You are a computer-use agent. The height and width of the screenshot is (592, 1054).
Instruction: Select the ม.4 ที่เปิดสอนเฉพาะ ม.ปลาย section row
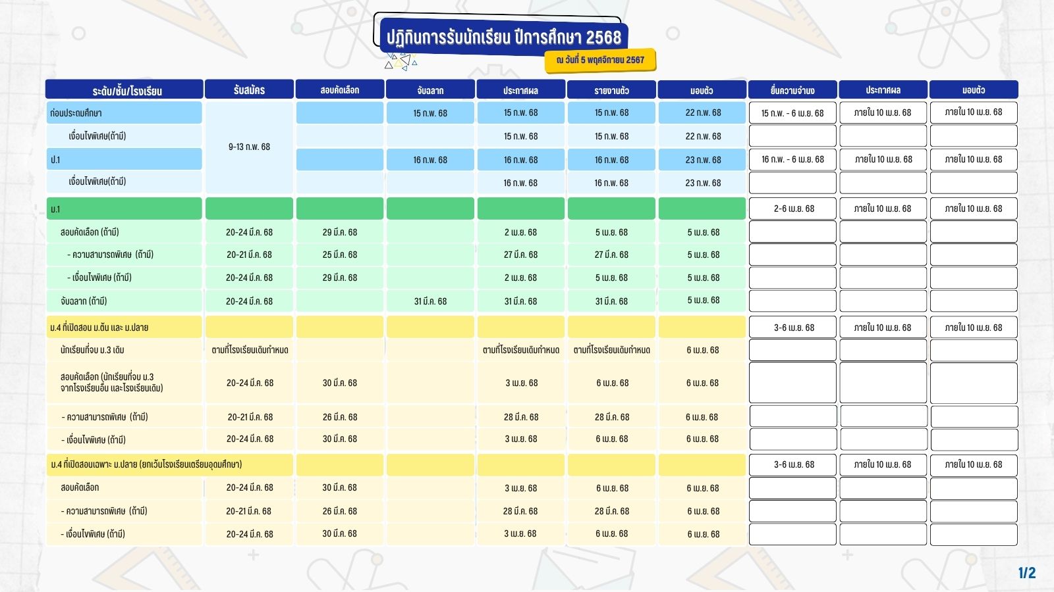click(169, 464)
